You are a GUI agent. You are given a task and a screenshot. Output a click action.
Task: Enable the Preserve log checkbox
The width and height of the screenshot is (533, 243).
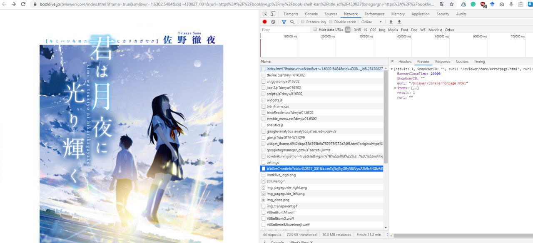point(303,22)
